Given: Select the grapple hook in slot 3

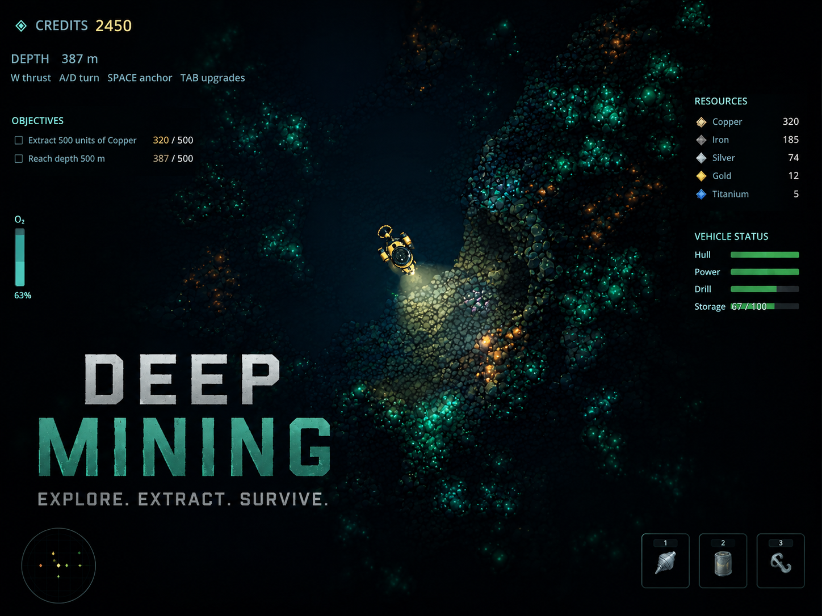Looking at the screenshot, I should click(781, 560).
